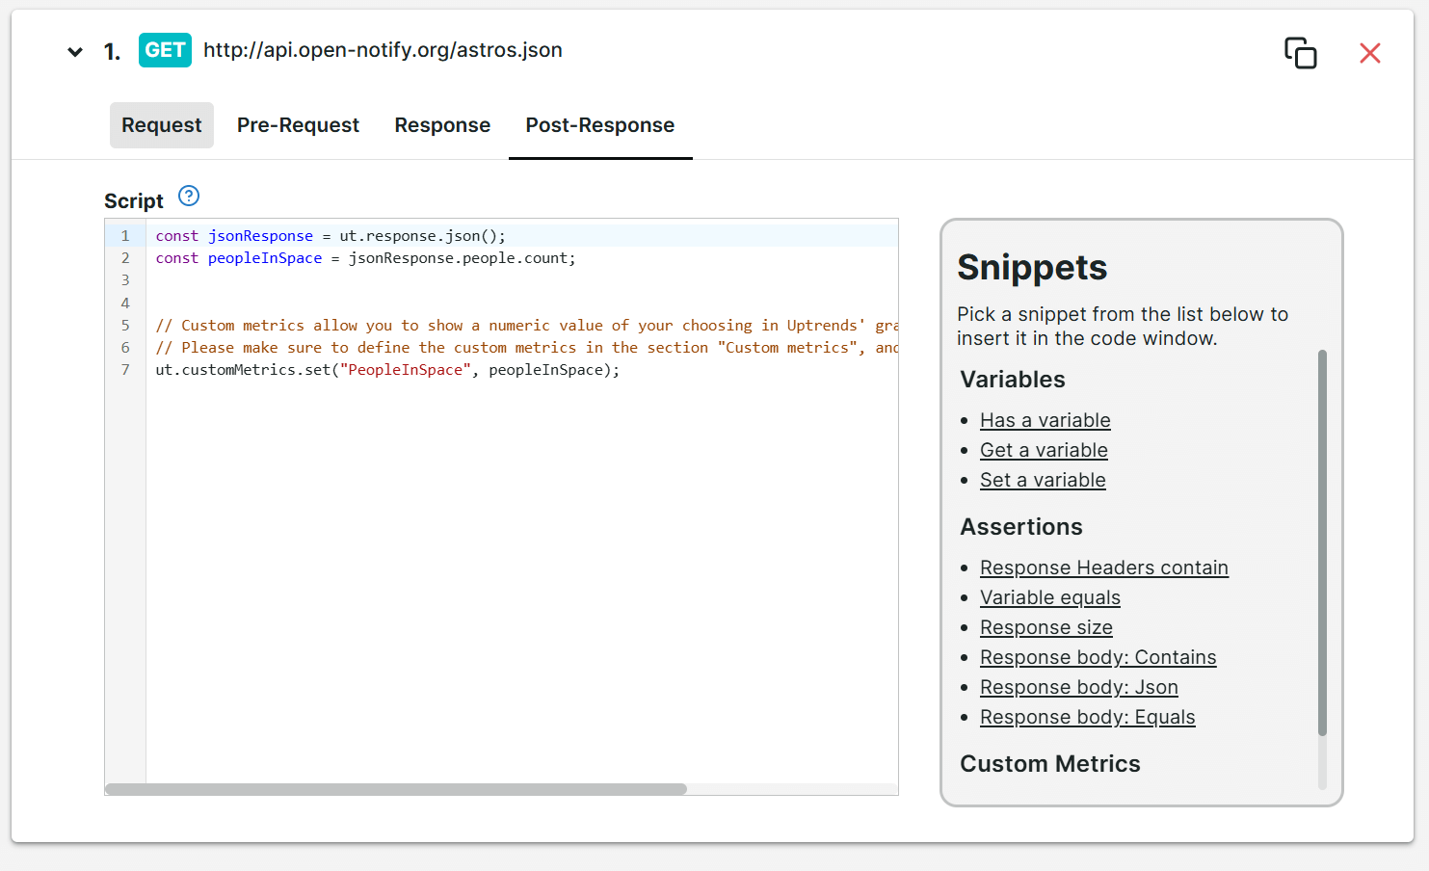The width and height of the screenshot is (1429, 871).
Task: Click the peopleInSpace declaration on line 2
Action: 365,258
